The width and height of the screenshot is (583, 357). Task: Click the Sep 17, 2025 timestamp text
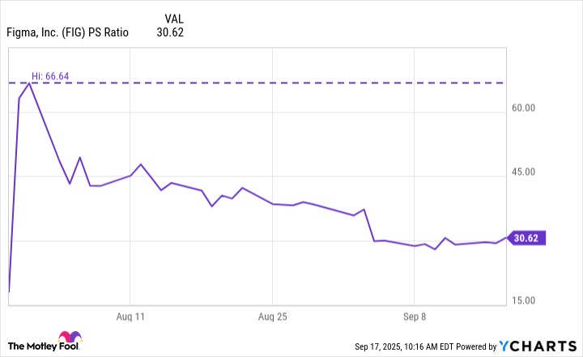[397, 346]
